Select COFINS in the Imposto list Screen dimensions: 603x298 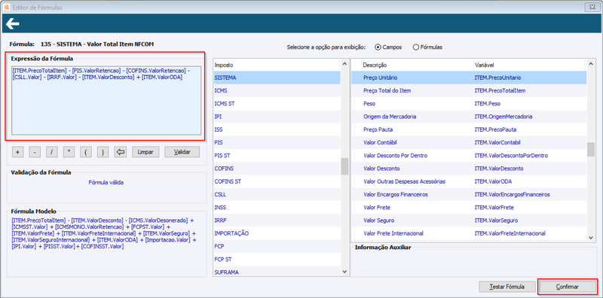click(x=277, y=169)
